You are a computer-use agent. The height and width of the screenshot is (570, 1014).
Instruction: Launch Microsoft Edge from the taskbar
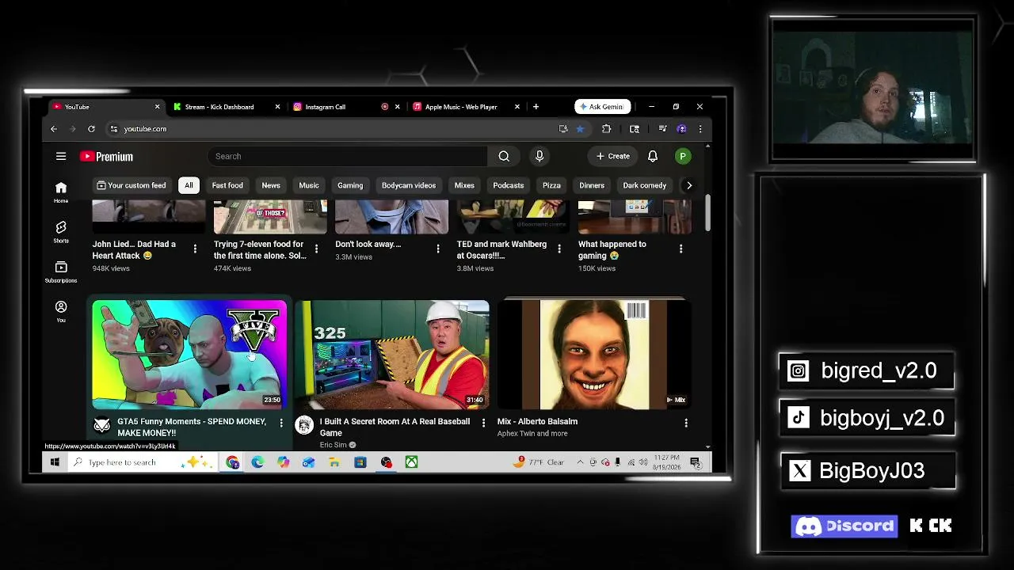257,462
